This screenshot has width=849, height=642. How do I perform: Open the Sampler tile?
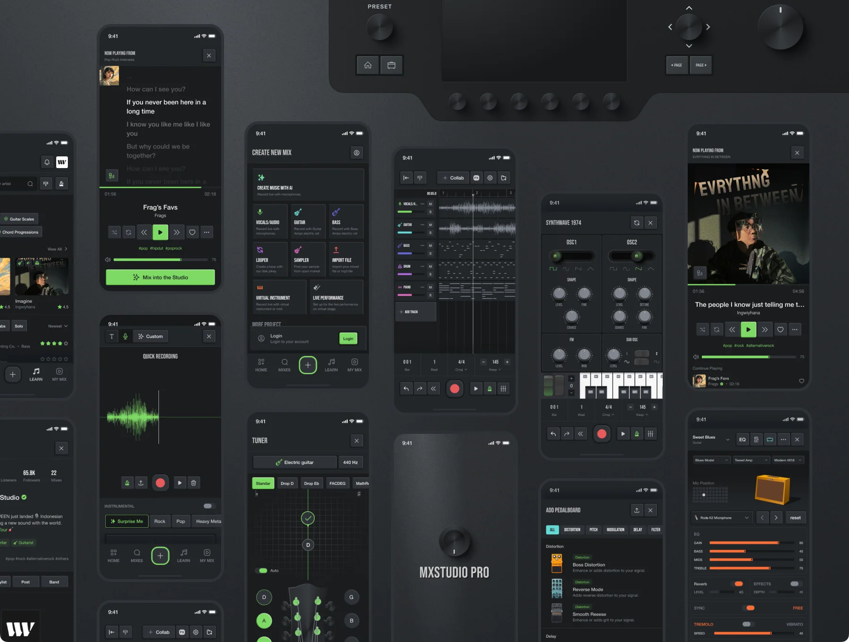point(308,259)
